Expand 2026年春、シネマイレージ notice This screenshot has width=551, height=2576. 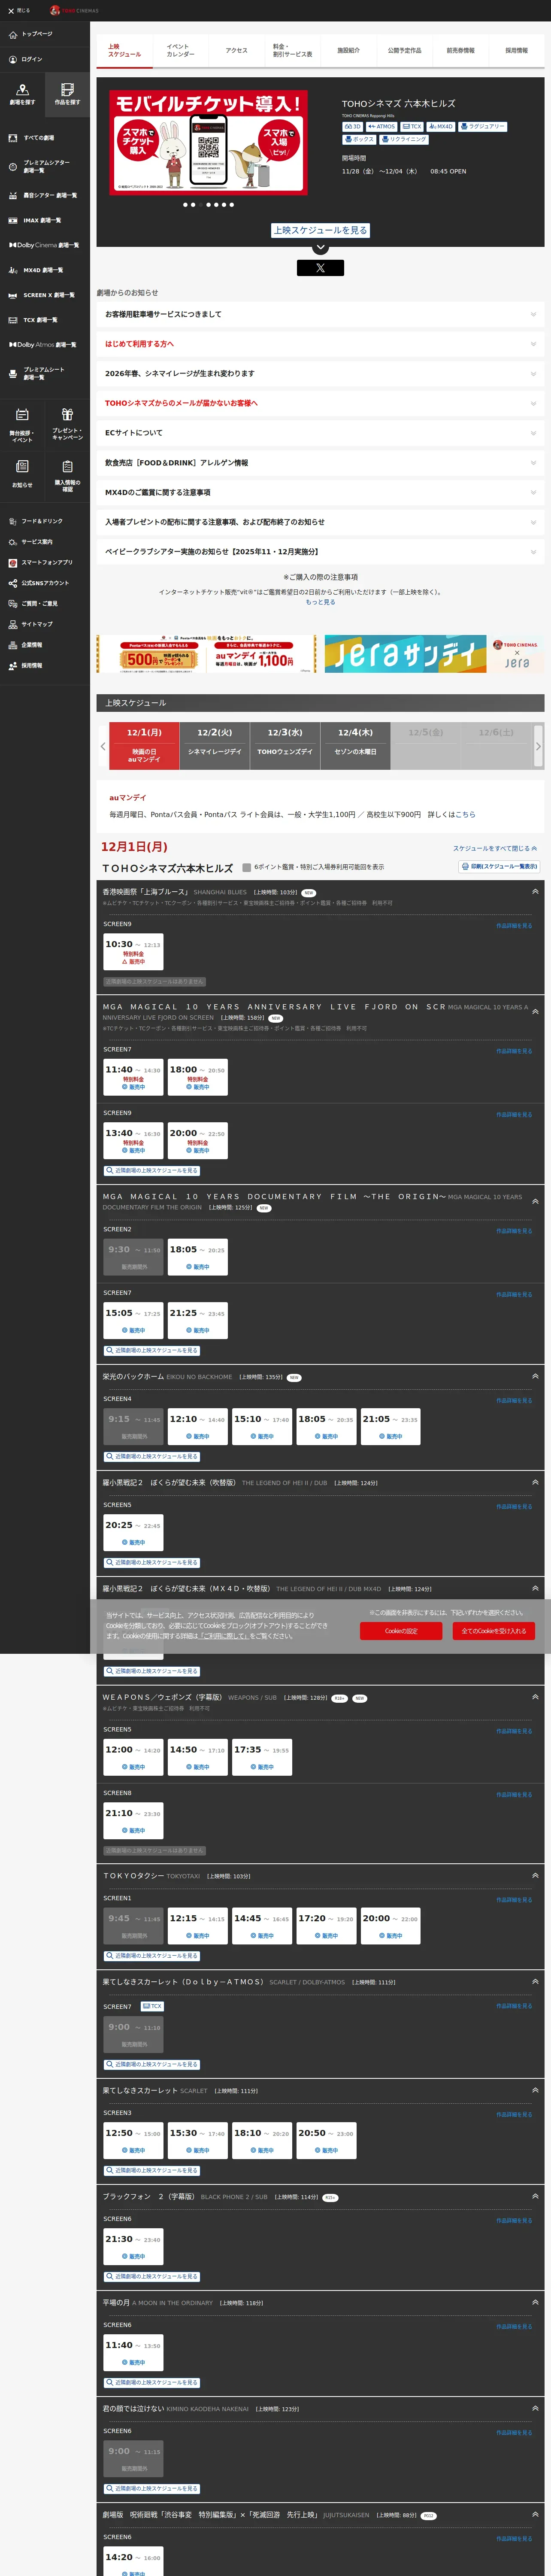320,374
